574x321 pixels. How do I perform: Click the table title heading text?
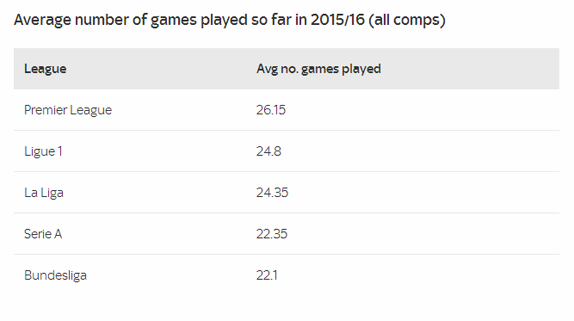229,20
